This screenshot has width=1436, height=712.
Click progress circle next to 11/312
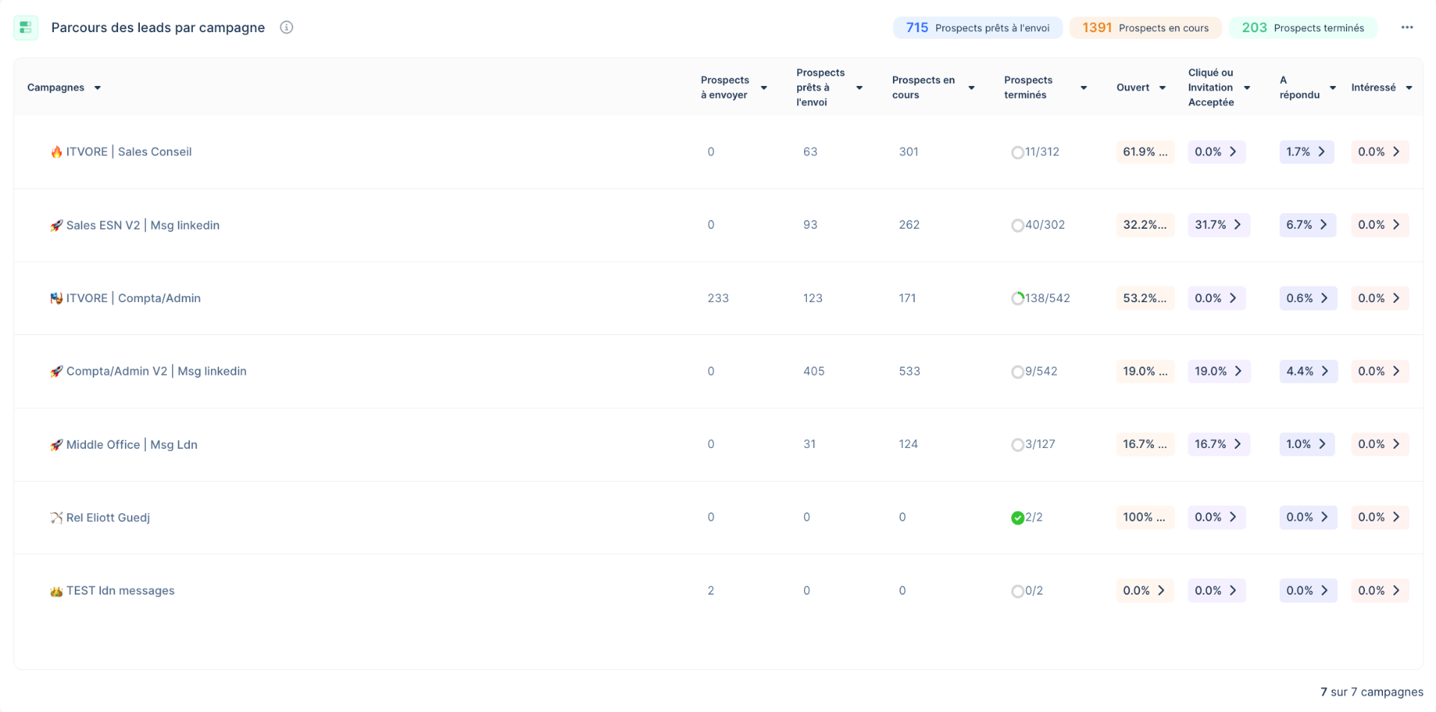(1017, 153)
